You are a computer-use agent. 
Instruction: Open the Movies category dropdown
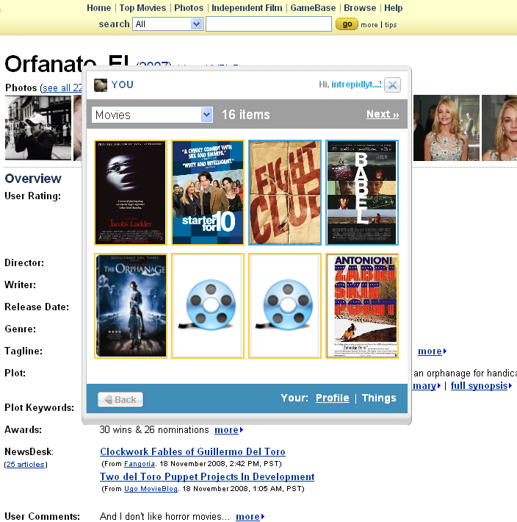coord(152,115)
